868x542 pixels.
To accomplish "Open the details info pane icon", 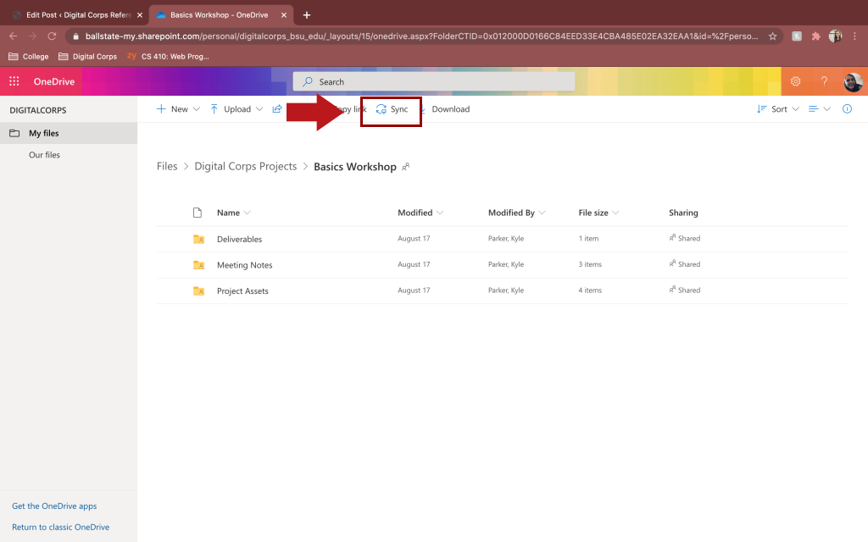I will coord(847,109).
